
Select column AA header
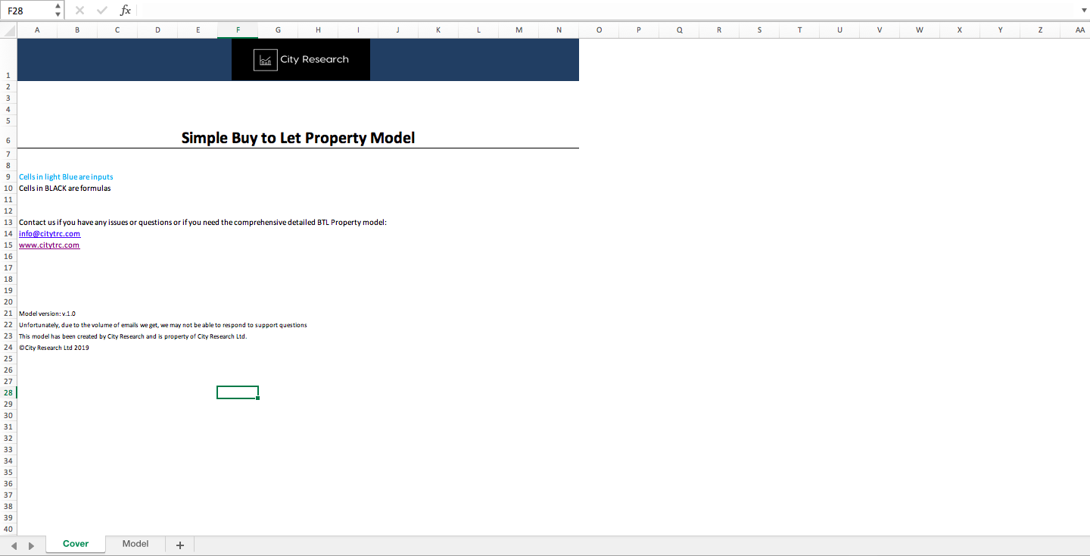click(x=1079, y=30)
